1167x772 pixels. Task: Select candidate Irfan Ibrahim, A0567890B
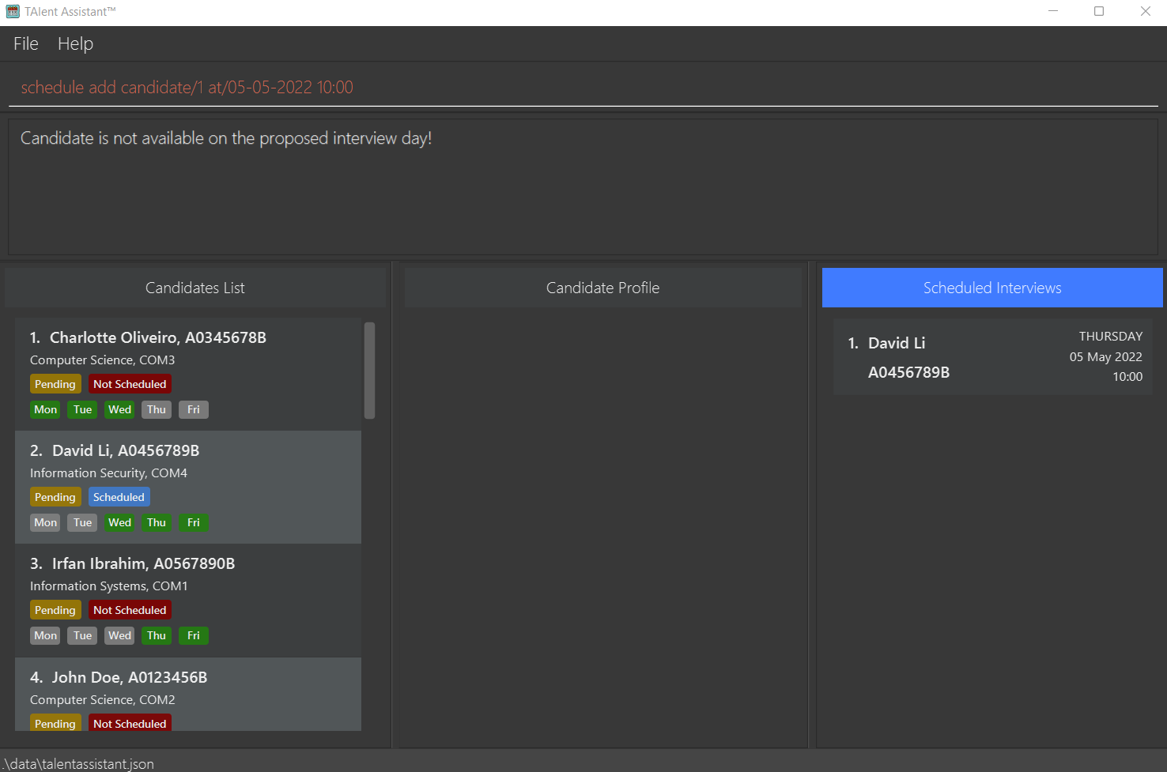[188, 600]
